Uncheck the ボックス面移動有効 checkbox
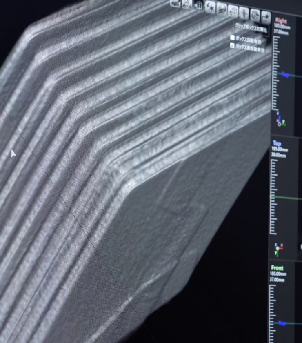Image resolution: width=302 pixels, height=343 pixels. (x=233, y=46)
